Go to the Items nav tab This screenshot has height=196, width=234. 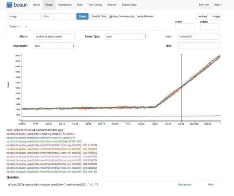pyautogui.click(x=36, y=5)
